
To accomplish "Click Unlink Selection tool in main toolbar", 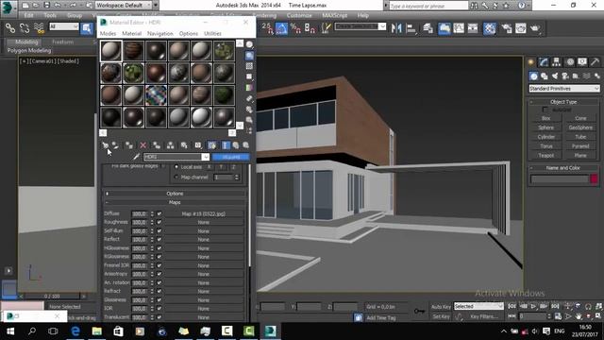I will (x=25, y=28).
